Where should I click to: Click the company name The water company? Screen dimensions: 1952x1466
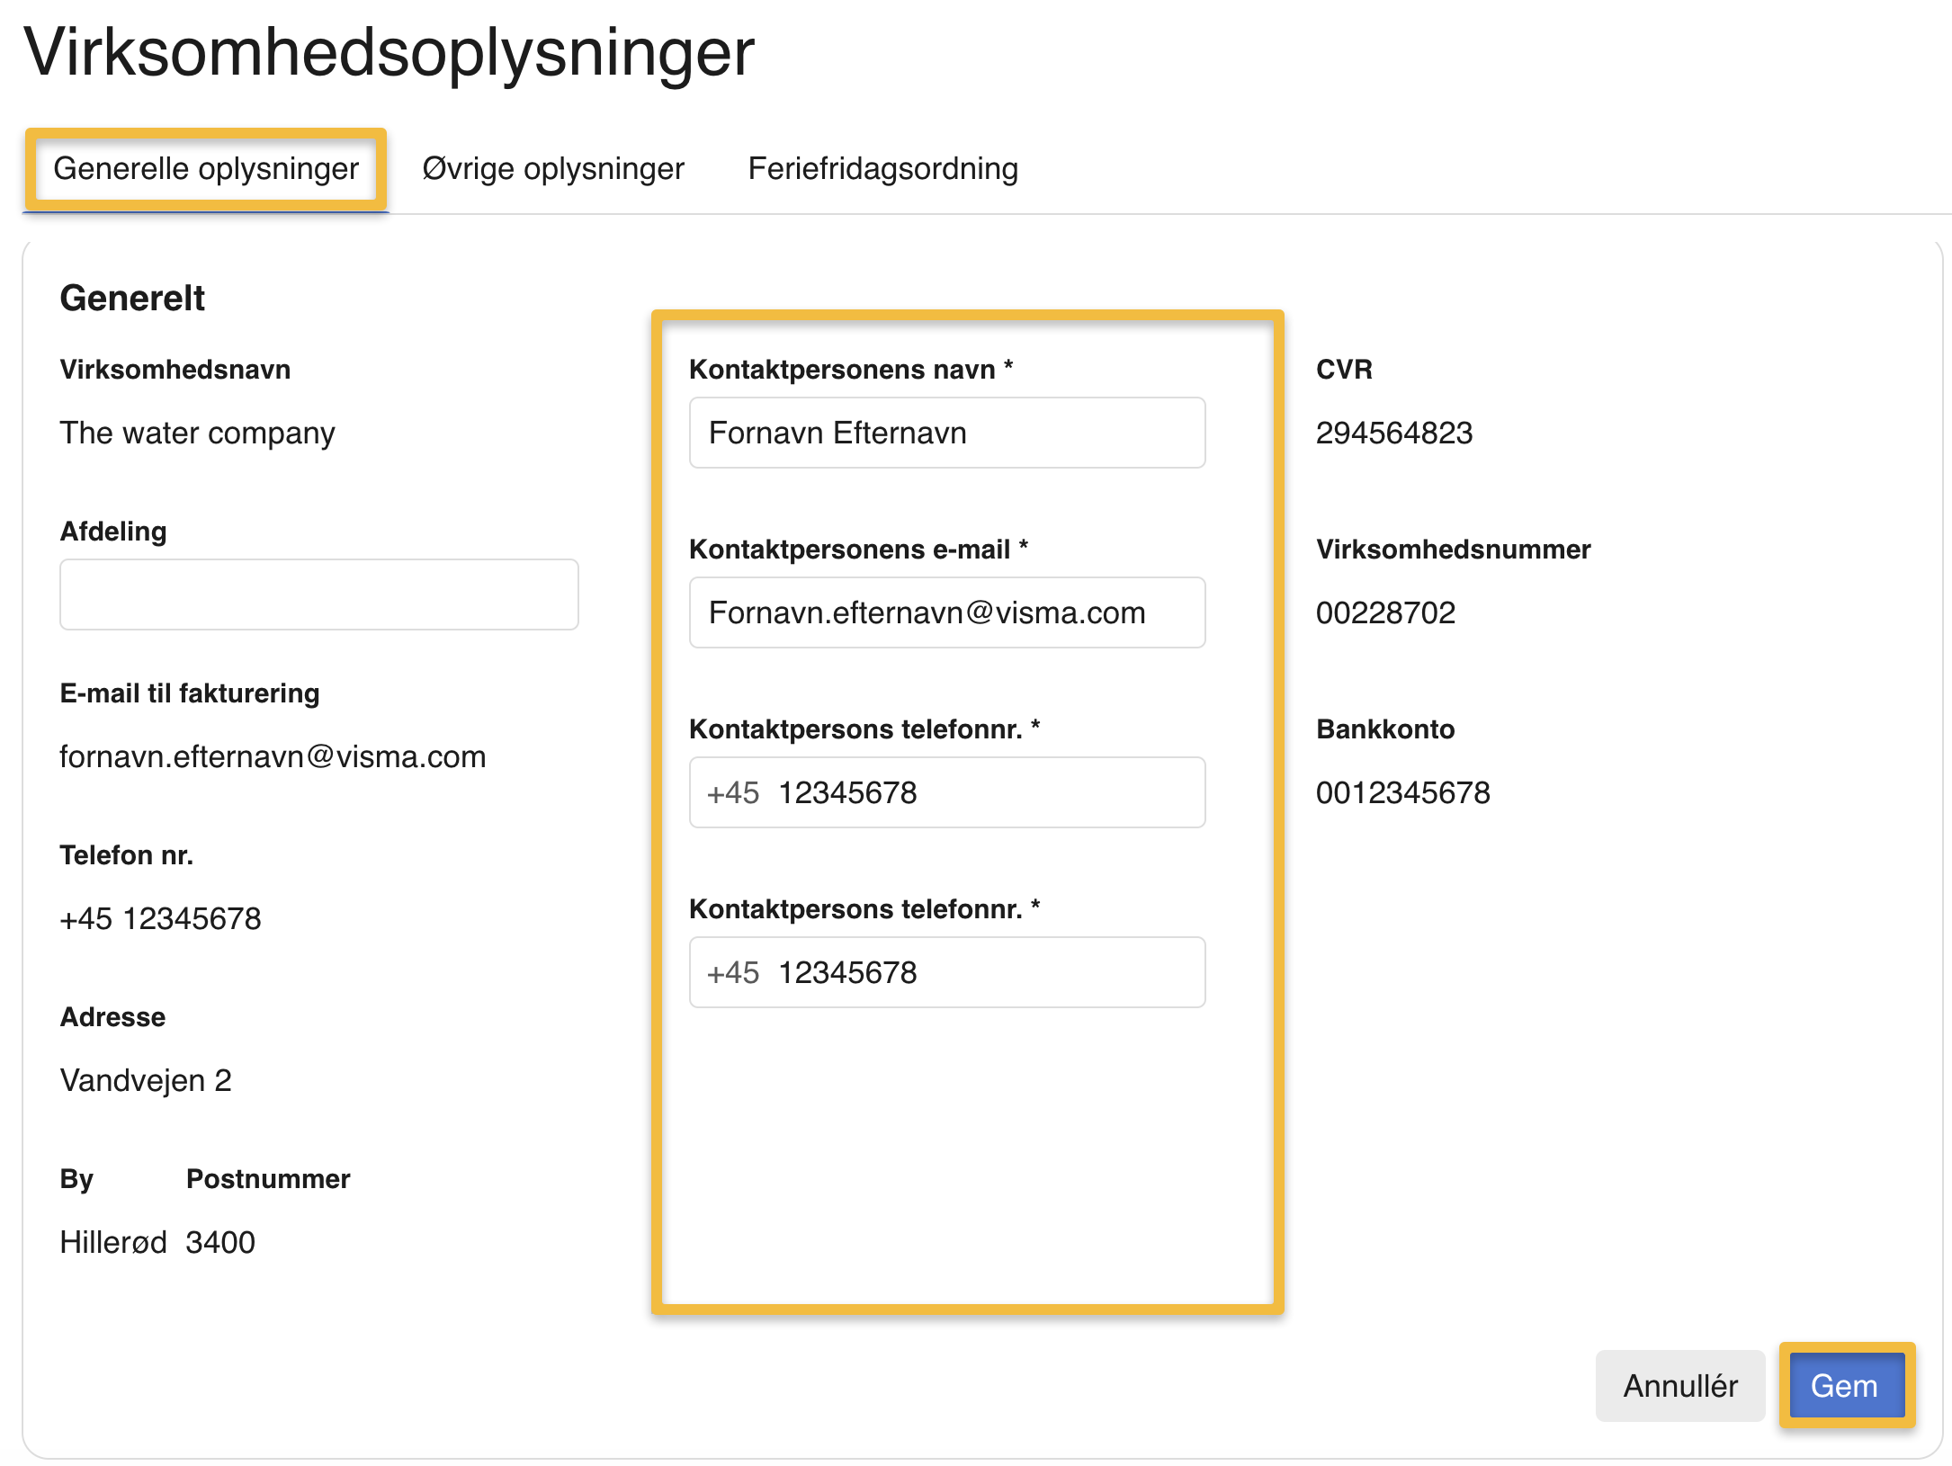197,434
